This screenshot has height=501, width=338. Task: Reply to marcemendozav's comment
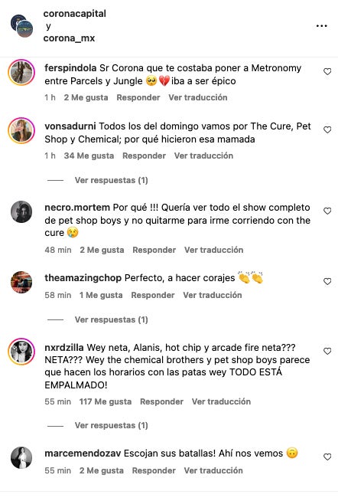(154, 470)
